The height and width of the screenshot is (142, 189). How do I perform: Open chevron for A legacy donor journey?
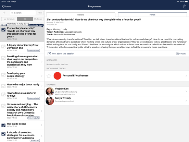(x=42, y=48)
